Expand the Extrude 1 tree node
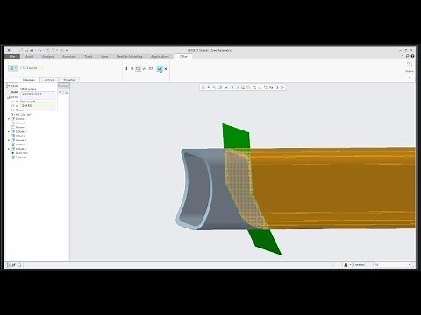This screenshot has width=421, height=315. [9, 119]
